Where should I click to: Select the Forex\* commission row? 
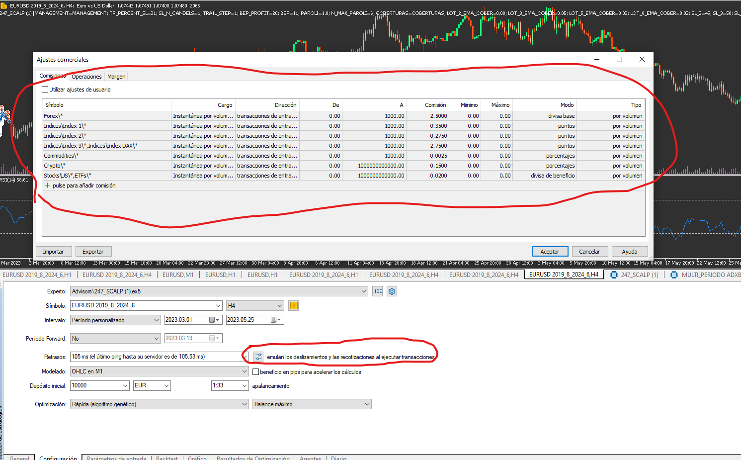[x=343, y=116]
